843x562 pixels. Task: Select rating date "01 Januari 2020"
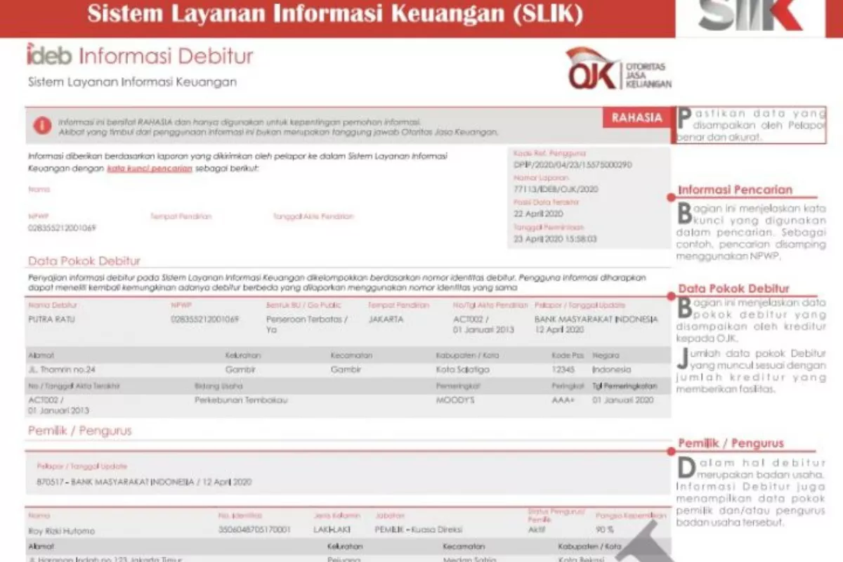click(x=622, y=400)
